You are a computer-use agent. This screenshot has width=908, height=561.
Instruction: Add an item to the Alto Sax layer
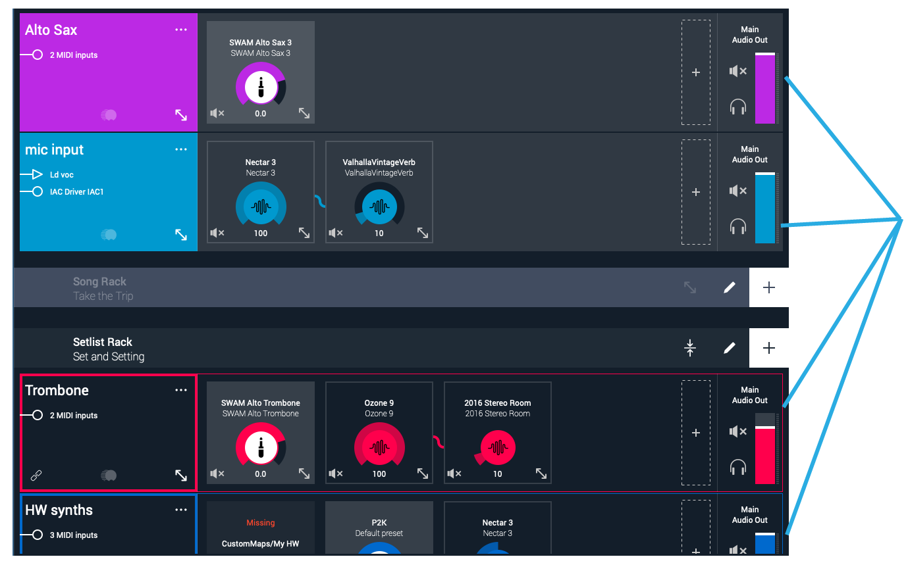click(696, 72)
